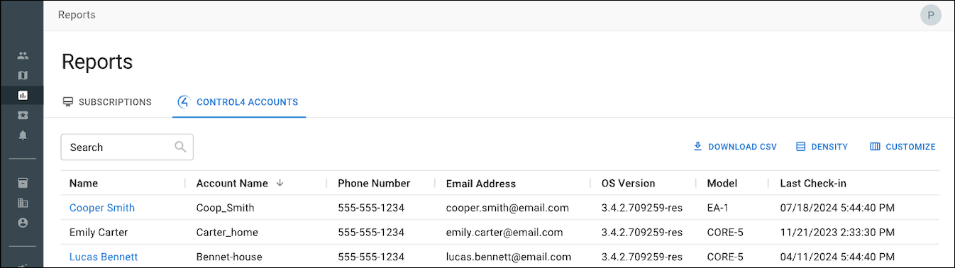
Task: Open Cooper Smith's account link
Action: coord(102,208)
